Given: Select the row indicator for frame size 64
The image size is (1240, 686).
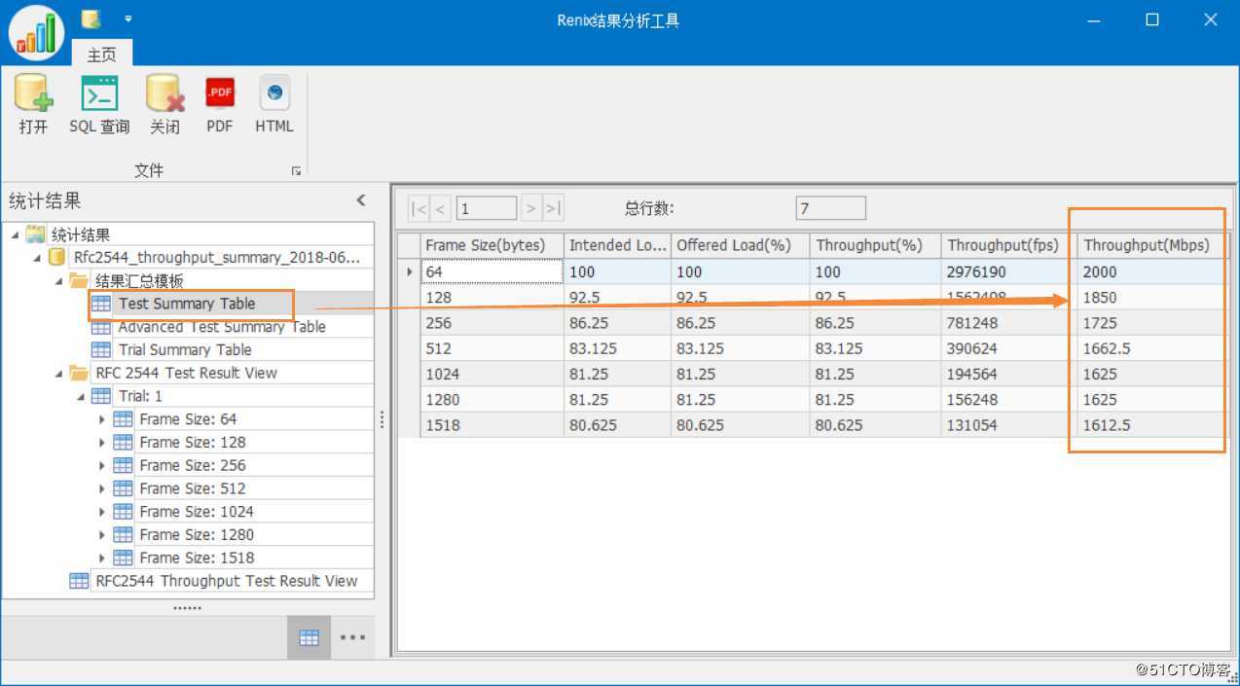Looking at the screenshot, I should (x=409, y=271).
